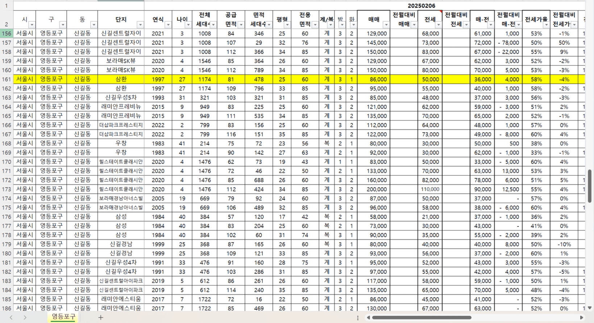Add a new sheet with plus button
This screenshot has width=594, height=323.
[x=101, y=317]
